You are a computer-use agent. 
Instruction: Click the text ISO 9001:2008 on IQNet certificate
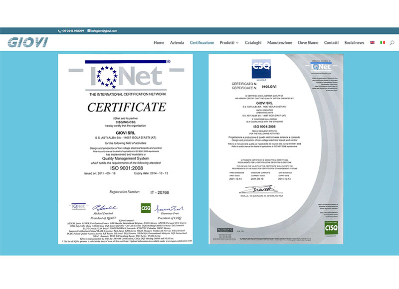[x=127, y=168]
